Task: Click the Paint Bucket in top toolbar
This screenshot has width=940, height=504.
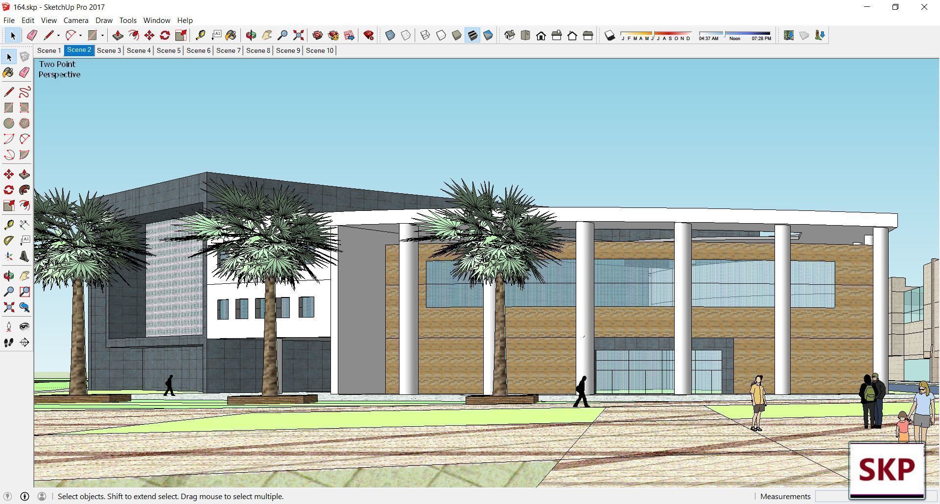Action: 231,35
